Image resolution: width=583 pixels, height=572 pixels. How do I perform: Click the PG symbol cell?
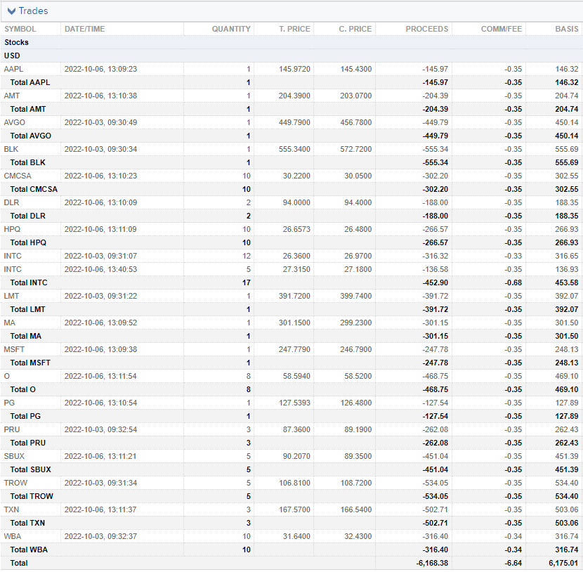tap(9, 404)
